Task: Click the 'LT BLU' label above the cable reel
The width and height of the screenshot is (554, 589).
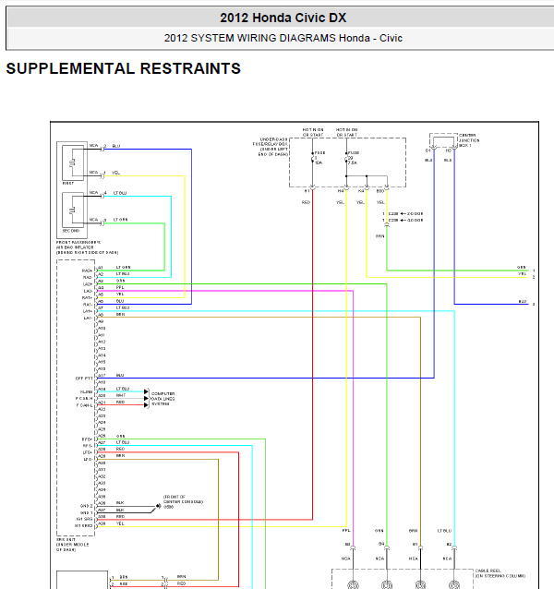Action: tap(444, 531)
